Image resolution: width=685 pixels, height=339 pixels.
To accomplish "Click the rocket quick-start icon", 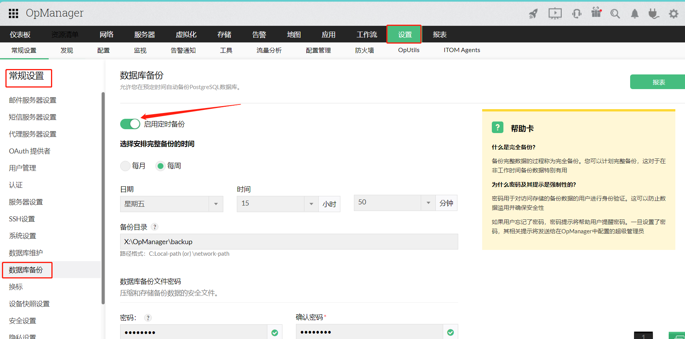I will pyautogui.click(x=533, y=14).
